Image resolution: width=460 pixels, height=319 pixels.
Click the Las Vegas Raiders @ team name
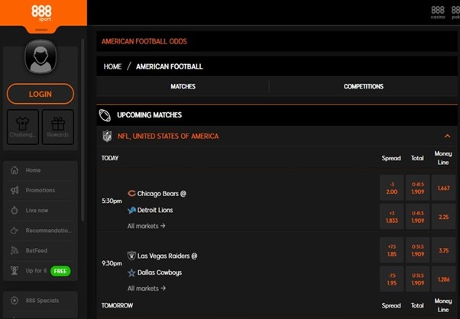[167, 256]
